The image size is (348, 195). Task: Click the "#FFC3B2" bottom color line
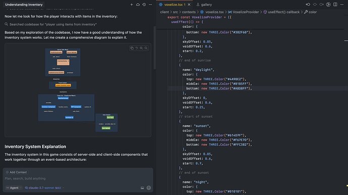(219, 144)
